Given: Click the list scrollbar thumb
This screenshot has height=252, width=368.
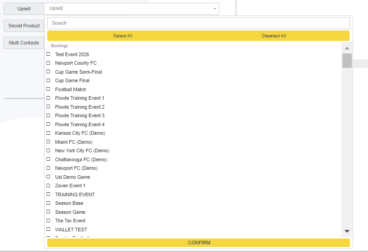Looking at the screenshot, I should pyautogui.click(x=347, y=61).
